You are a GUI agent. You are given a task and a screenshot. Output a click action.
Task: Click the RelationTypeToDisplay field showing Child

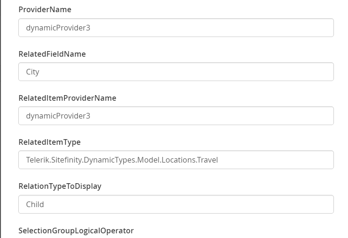tap(176, 204)
